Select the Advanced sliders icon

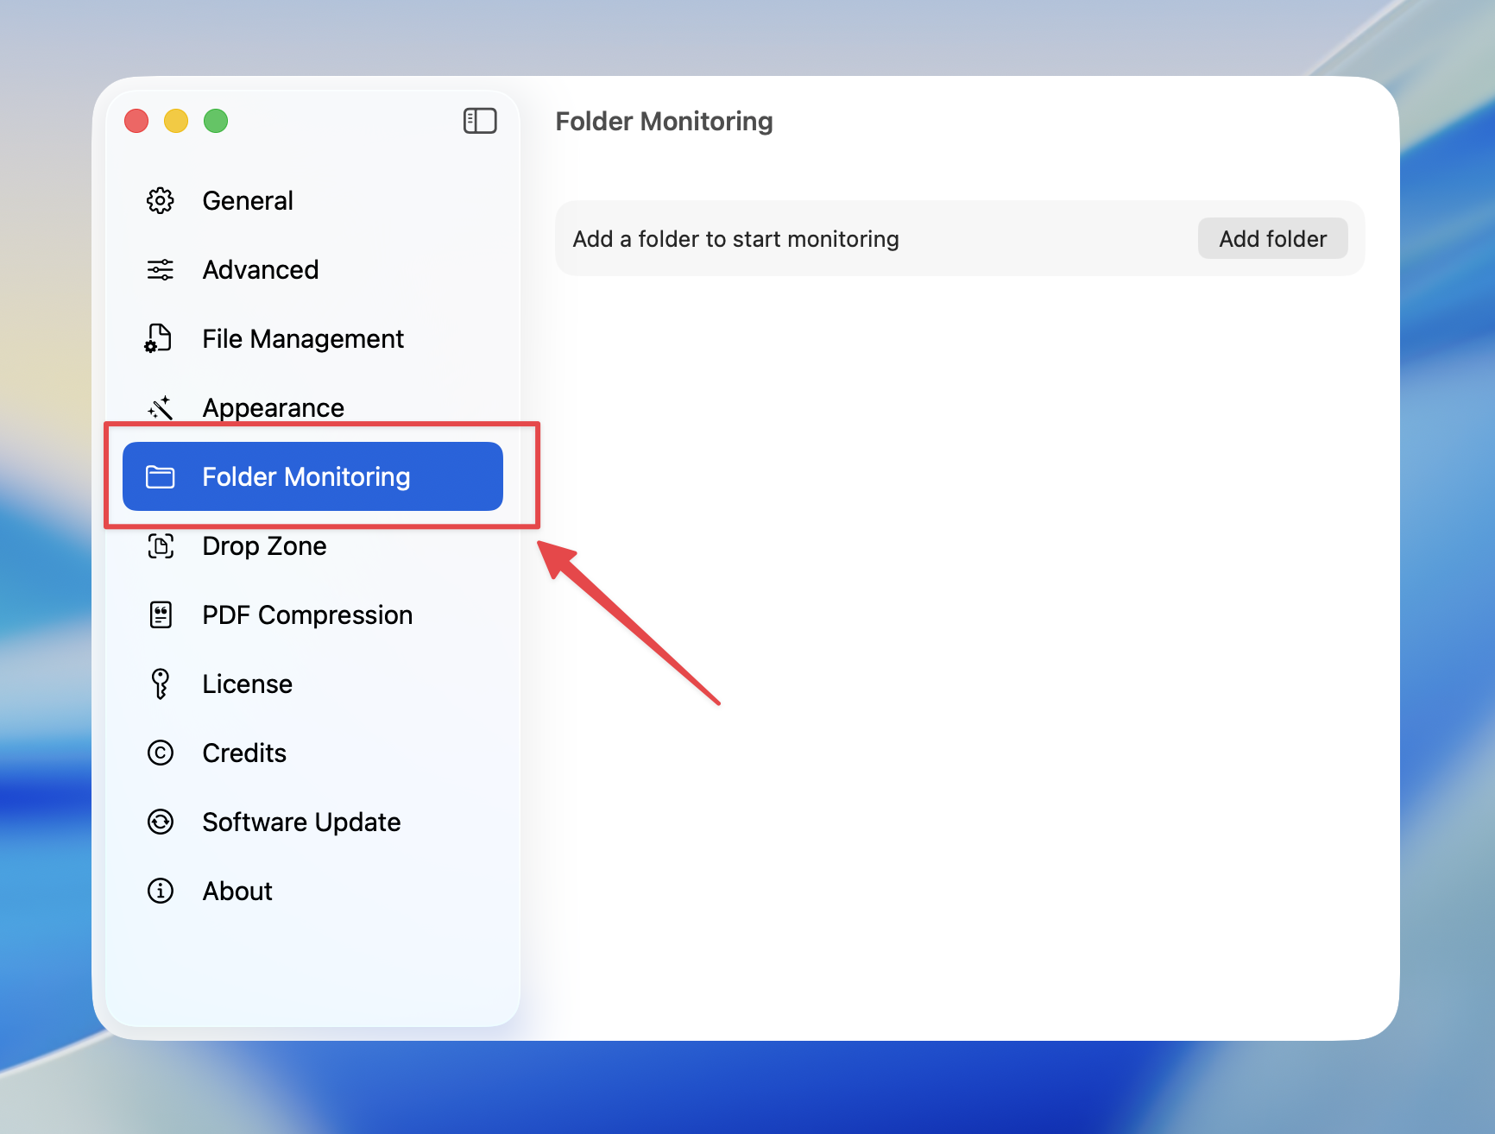click(x=160, y=269)
